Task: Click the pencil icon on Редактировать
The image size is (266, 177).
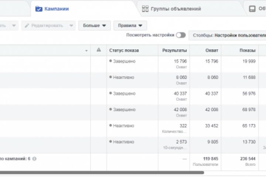Action: click(x=27, y=26)
